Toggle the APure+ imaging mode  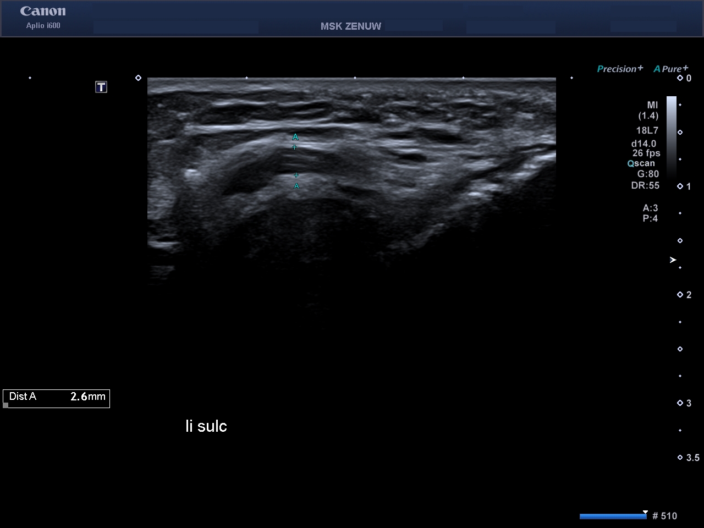tap(670, 69)
